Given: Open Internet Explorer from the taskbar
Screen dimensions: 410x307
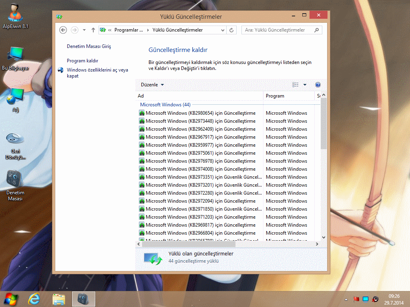Looking at the screenshot, I should tap(34, 299).
